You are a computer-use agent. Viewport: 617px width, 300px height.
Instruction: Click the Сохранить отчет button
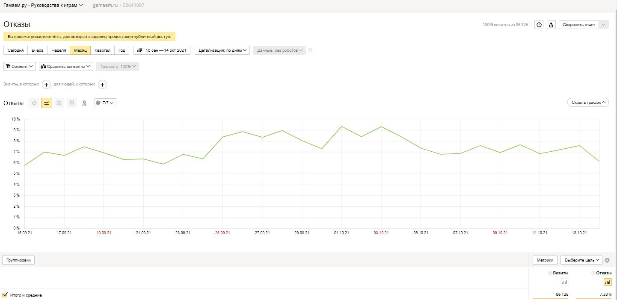578,25
